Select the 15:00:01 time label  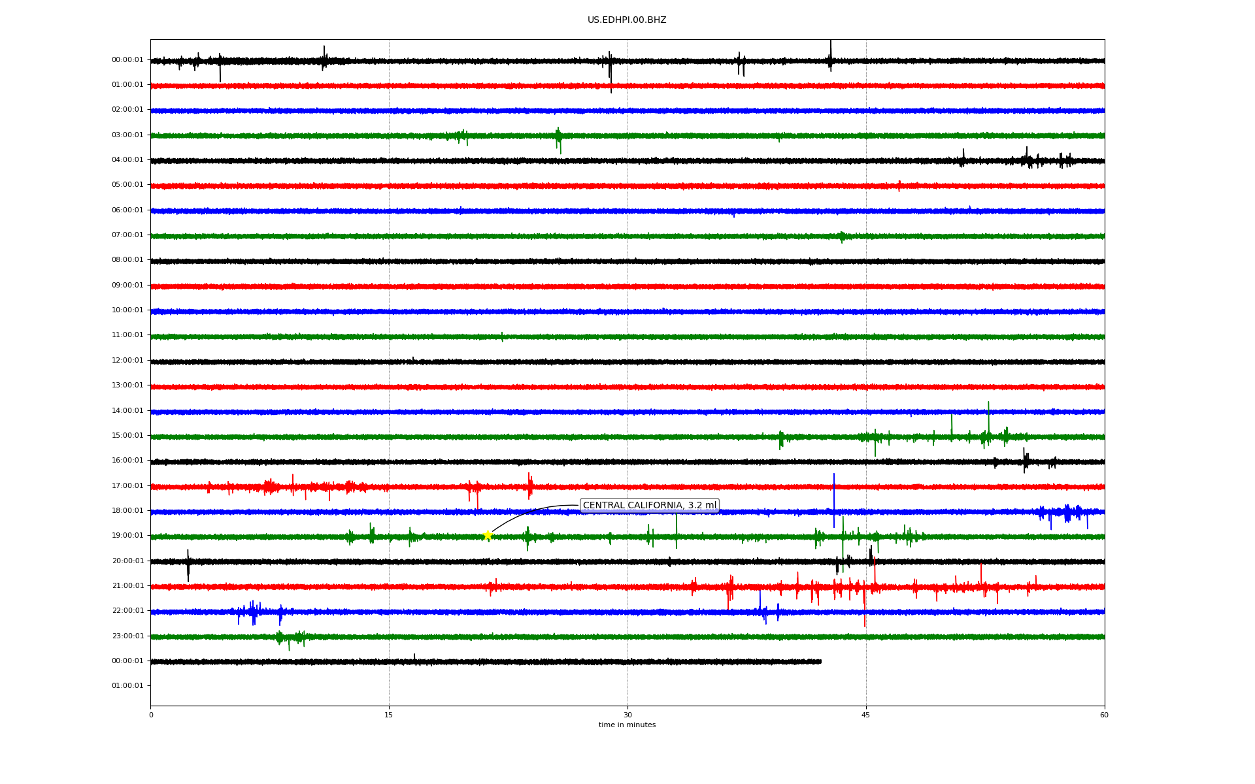click(127, 435)
